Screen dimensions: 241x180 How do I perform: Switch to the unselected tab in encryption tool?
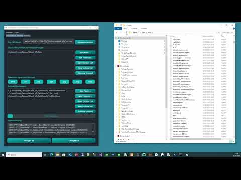[x=27, y=36]
